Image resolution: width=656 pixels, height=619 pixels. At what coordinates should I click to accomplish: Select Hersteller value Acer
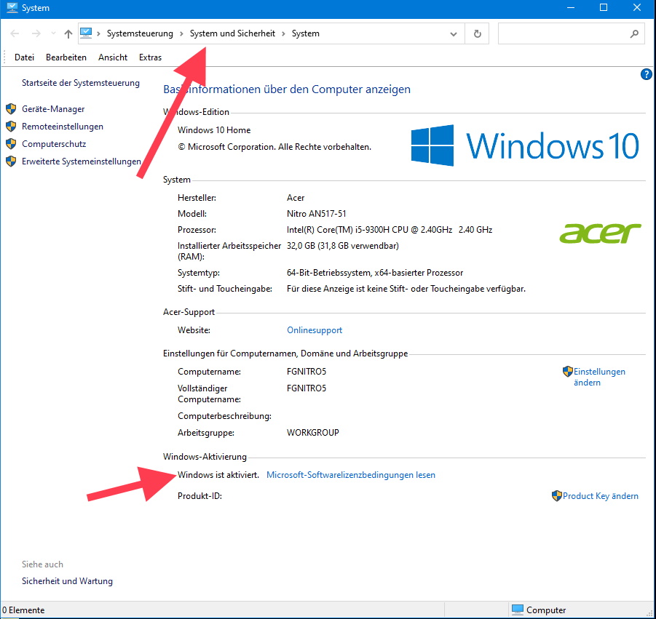296,198
